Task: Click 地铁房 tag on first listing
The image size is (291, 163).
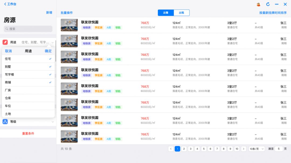Action: (86, 28)
